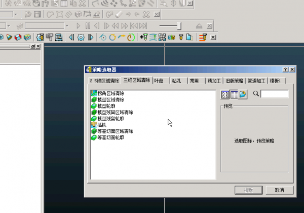Screen dimensions: 304x213
Task: Open the 管道加工 tab
Action: tap(256, 81)
